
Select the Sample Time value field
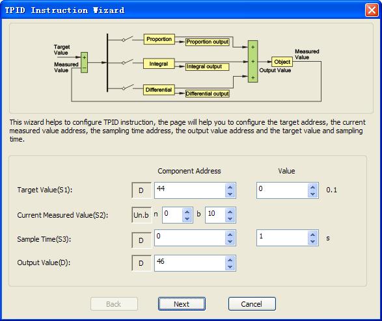coord(282,238)
